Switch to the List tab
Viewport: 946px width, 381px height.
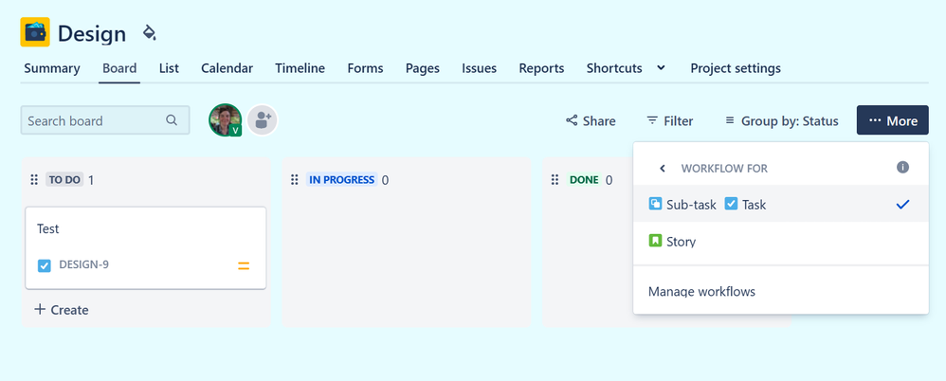169,68
